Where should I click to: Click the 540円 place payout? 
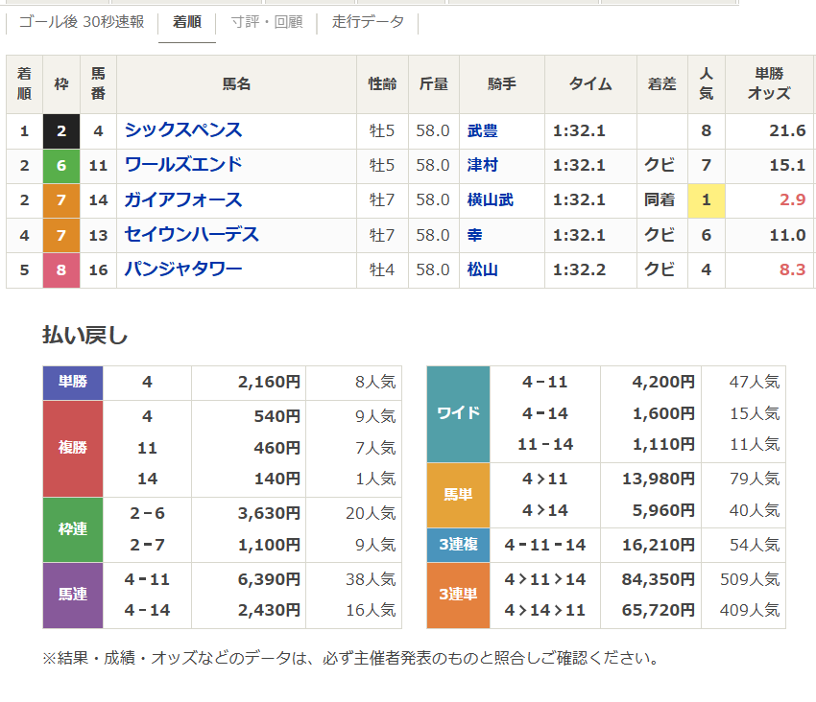point(276,416)
